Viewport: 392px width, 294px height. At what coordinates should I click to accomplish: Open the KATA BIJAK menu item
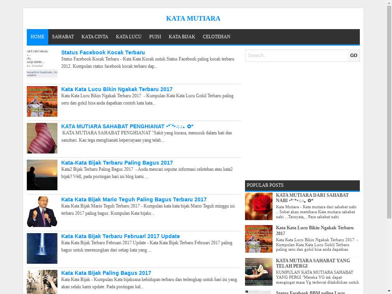182,37
